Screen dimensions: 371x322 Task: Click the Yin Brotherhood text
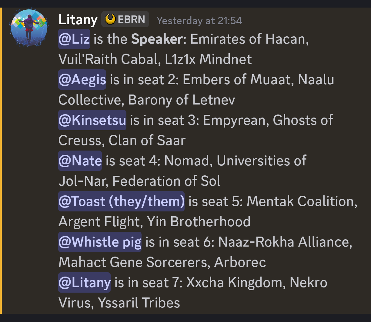coord(199,221)
